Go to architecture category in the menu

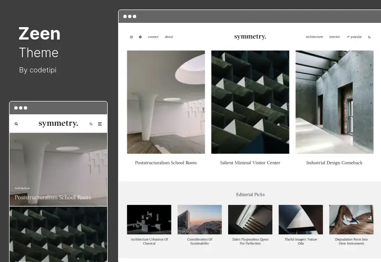[314, 37]
